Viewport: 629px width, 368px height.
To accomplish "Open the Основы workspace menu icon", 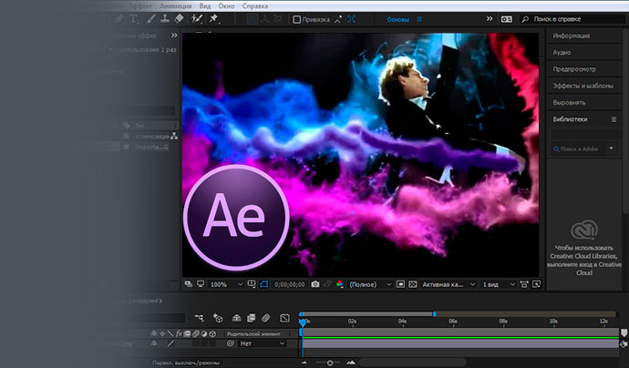I will tap(419, 19).
